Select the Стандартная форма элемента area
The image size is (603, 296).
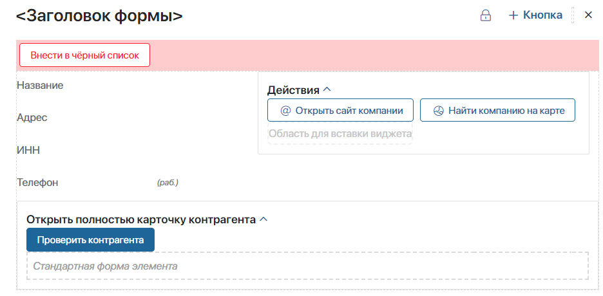(307, 266)
